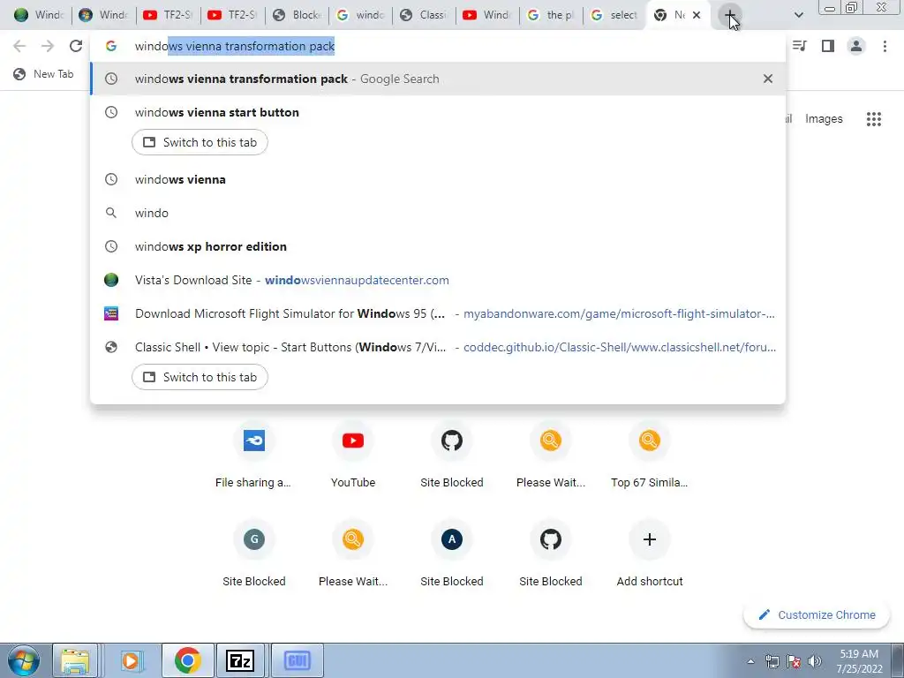Open the Action Center flag icon
The height and width of the screenshot is (678, 904).
794,661
